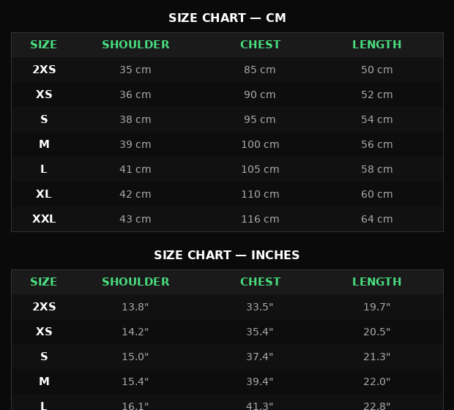Click the 13.8" shoulder value

coord(135,307)
